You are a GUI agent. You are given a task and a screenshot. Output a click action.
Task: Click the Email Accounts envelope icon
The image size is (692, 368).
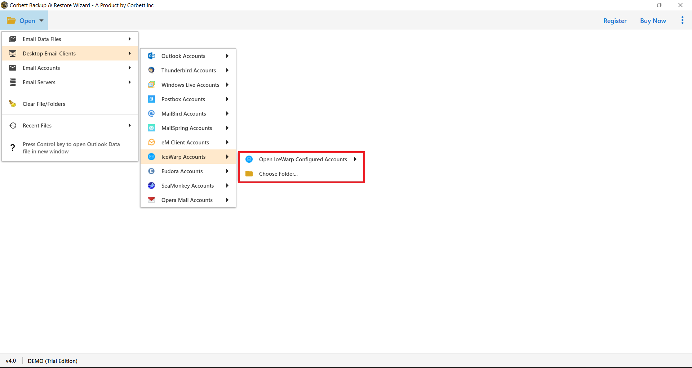(13, 68)
